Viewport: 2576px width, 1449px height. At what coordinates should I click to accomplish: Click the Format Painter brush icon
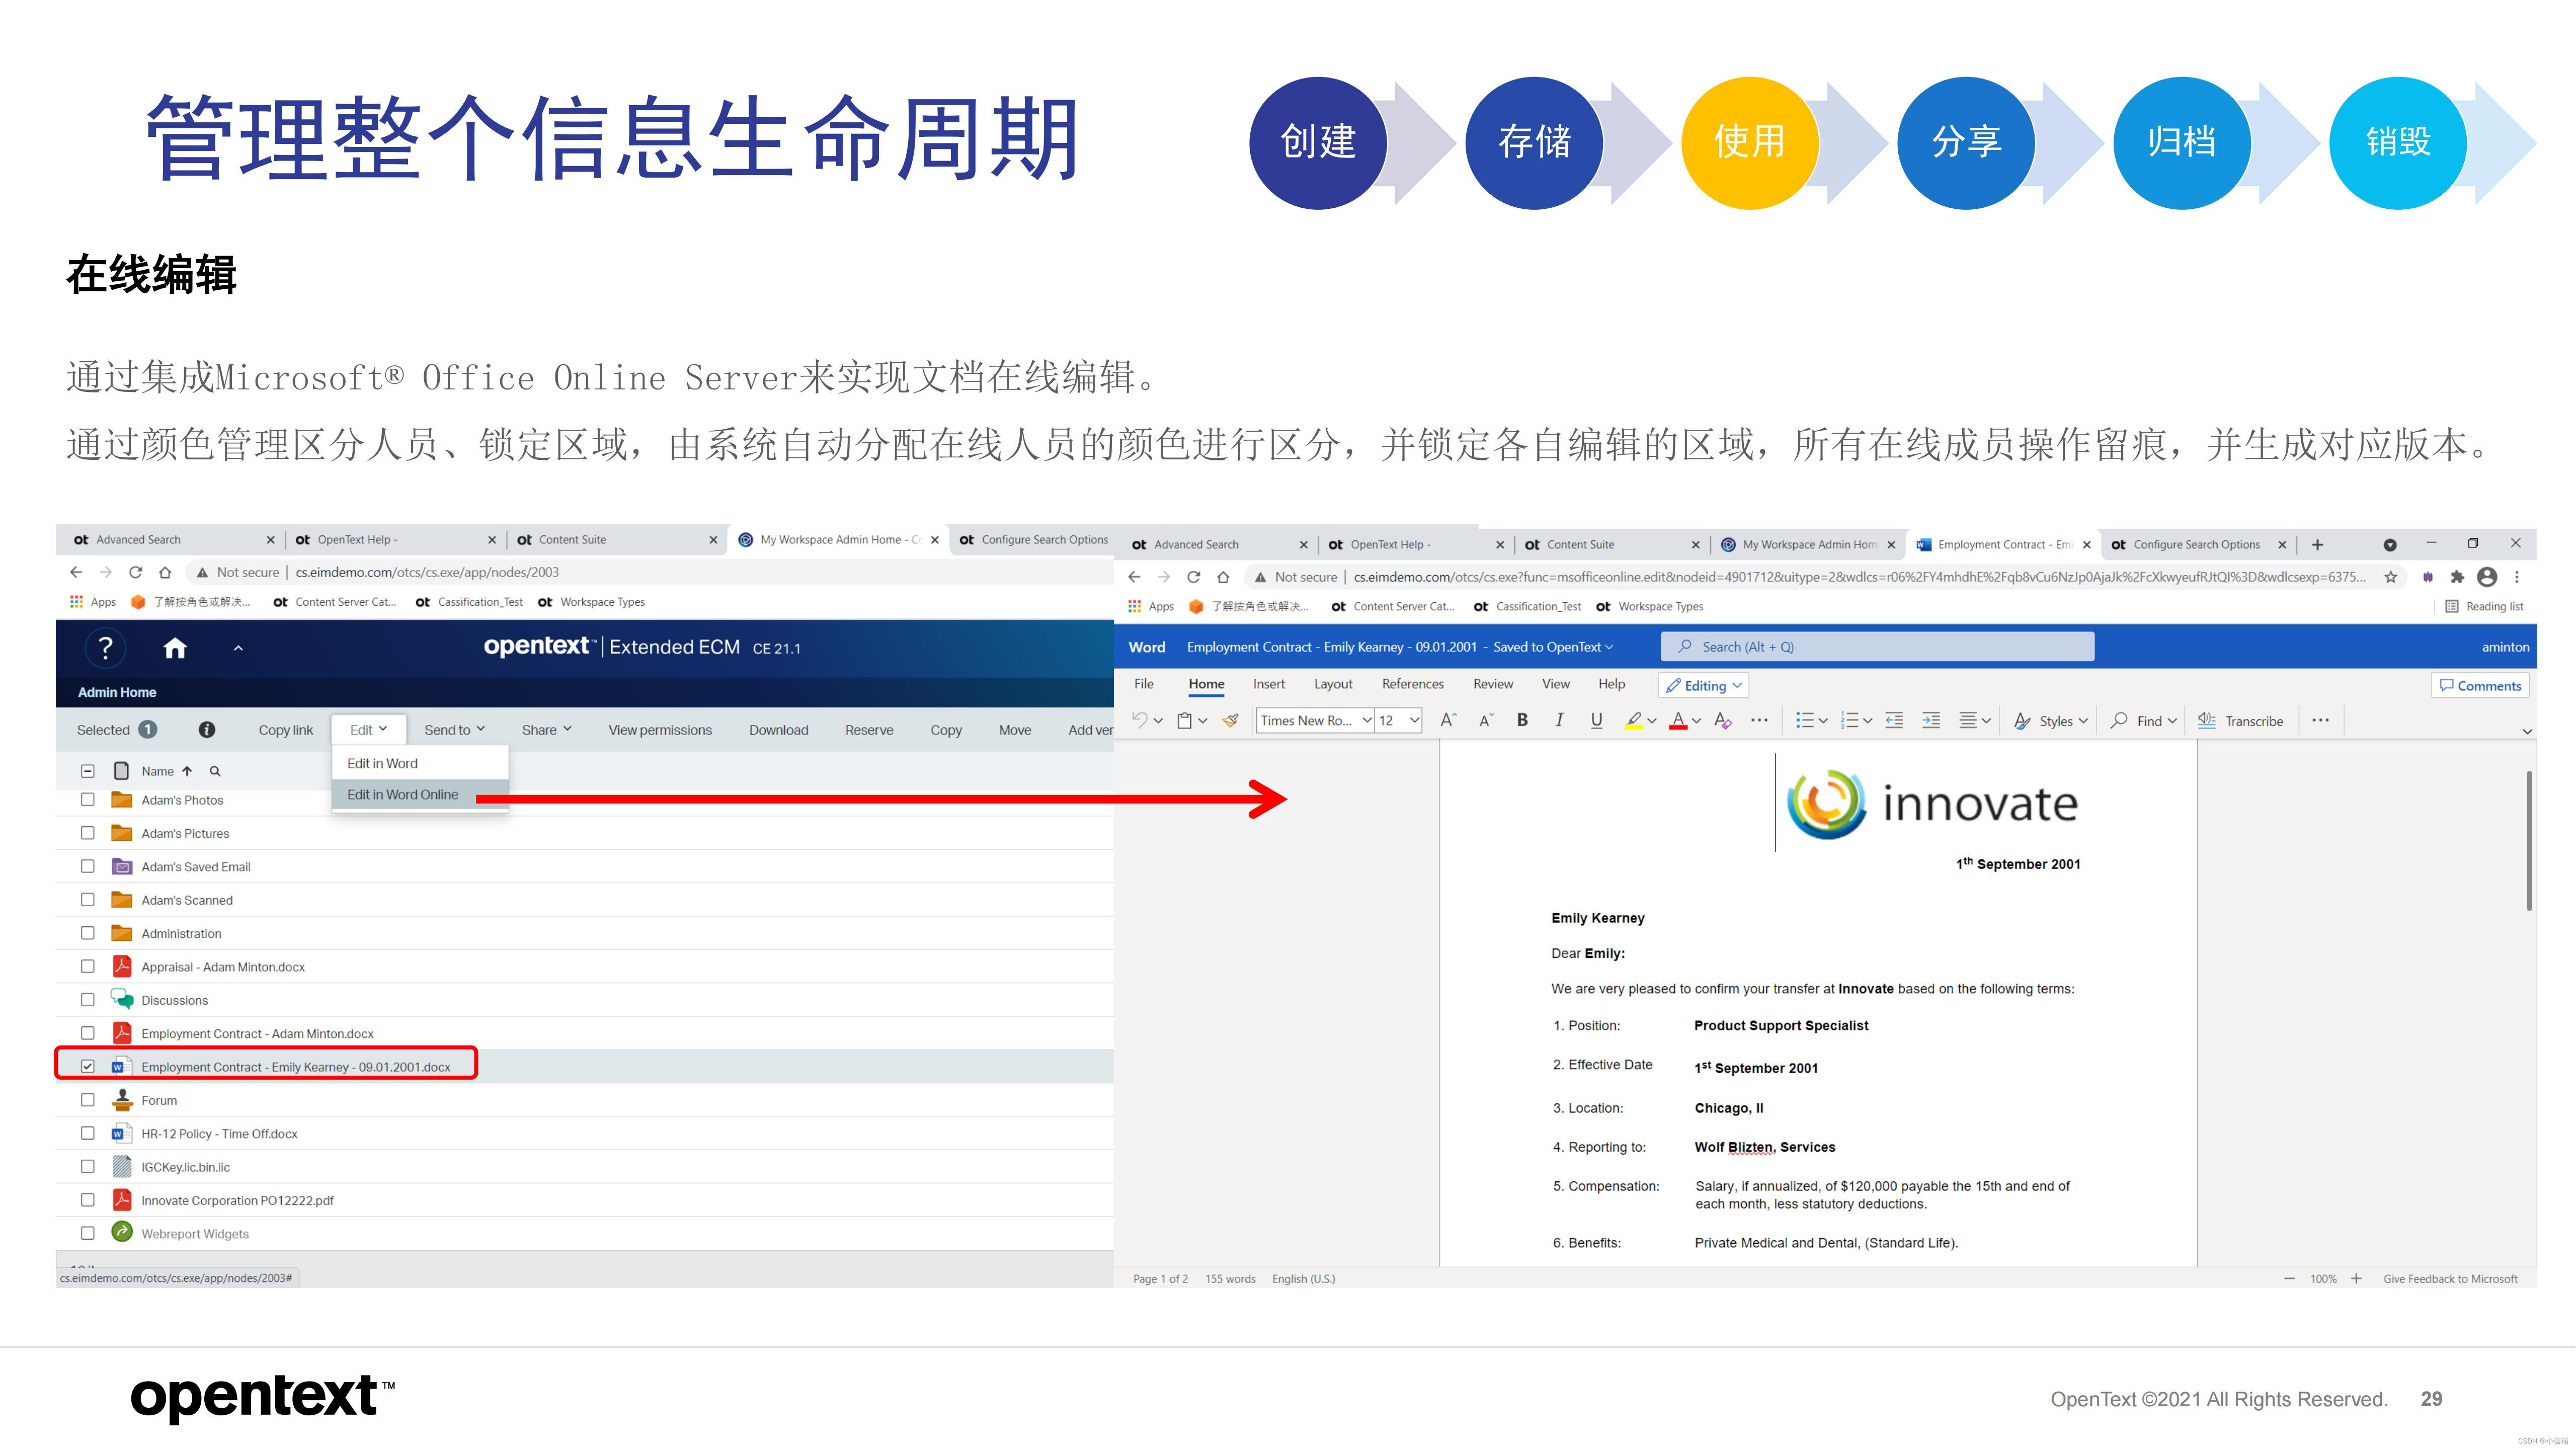1231,720
